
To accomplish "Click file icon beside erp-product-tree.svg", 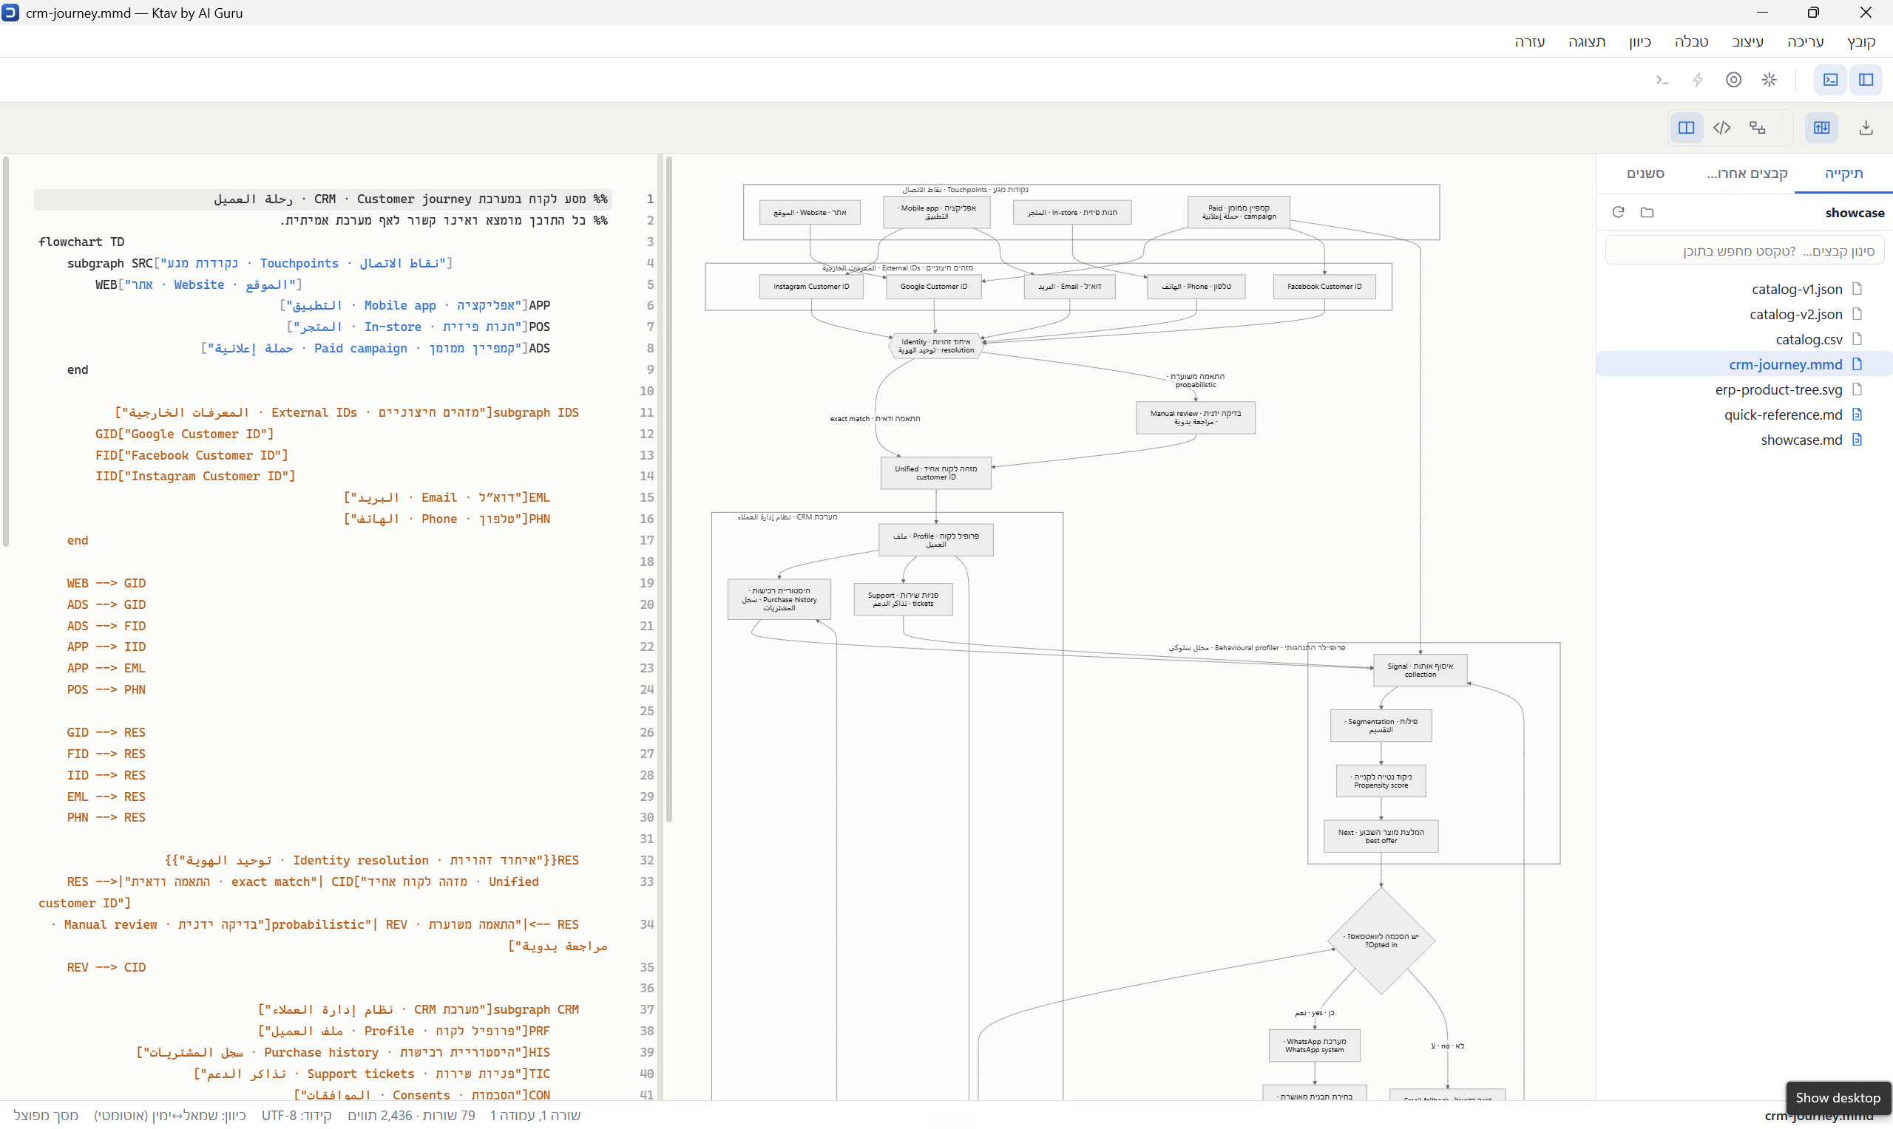I will point(1858,389).
